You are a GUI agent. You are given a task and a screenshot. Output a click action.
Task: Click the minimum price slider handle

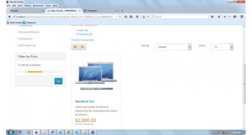(x=26, y=72)
